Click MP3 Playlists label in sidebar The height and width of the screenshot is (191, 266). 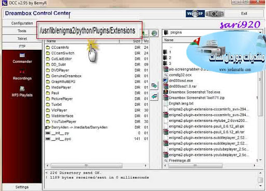22,95
